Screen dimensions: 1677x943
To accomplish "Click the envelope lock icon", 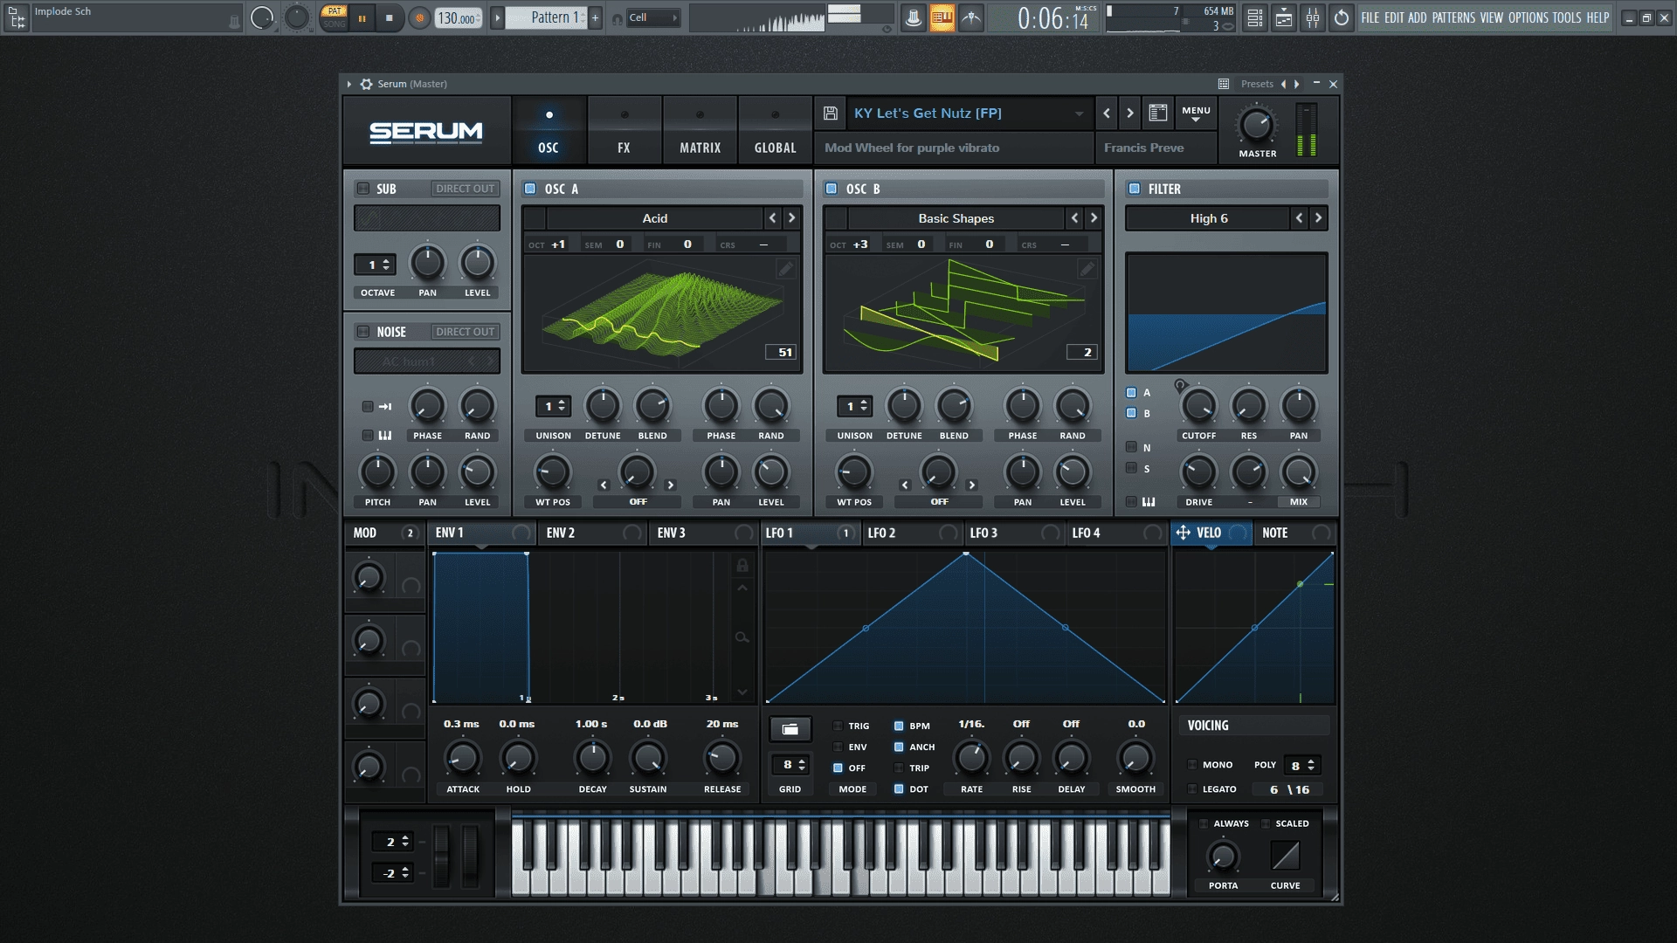I will coord(742,566).
